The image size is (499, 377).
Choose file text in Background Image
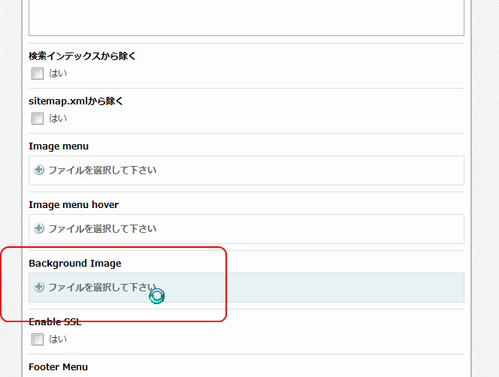(x=102, y=288)
